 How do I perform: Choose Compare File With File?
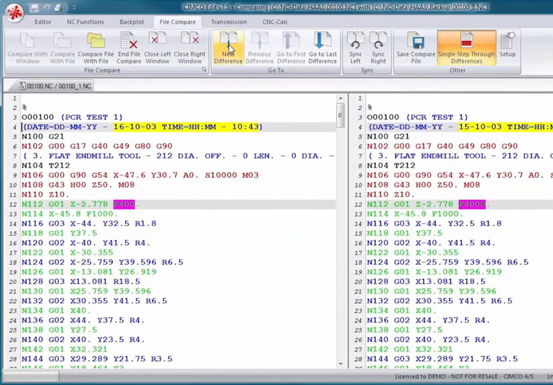pyautogui.click(x=96, y=48)
